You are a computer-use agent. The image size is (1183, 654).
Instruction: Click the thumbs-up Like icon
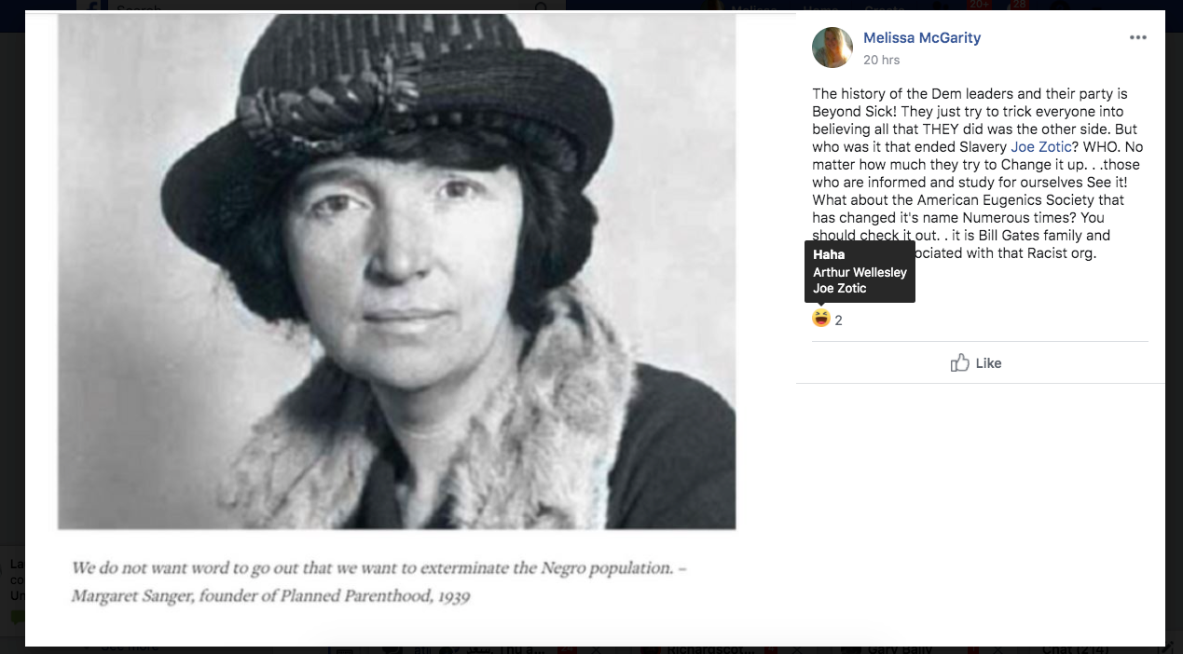click(959, 363)
